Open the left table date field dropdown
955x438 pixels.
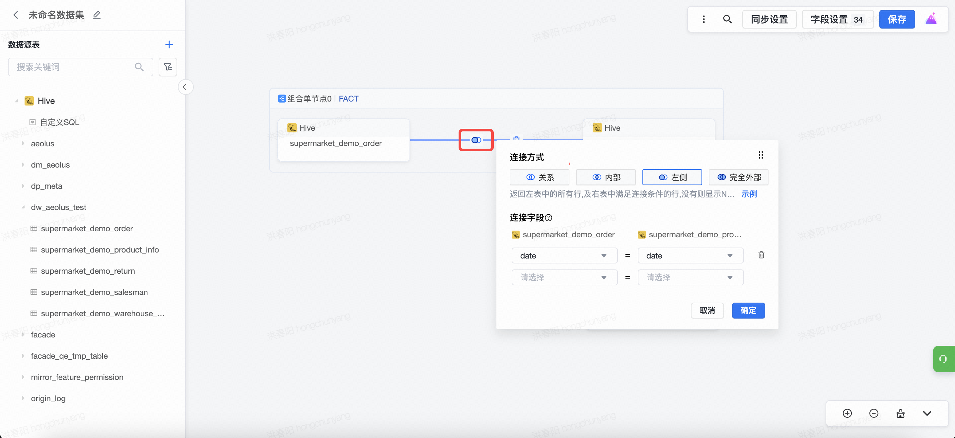click(564, 256)
